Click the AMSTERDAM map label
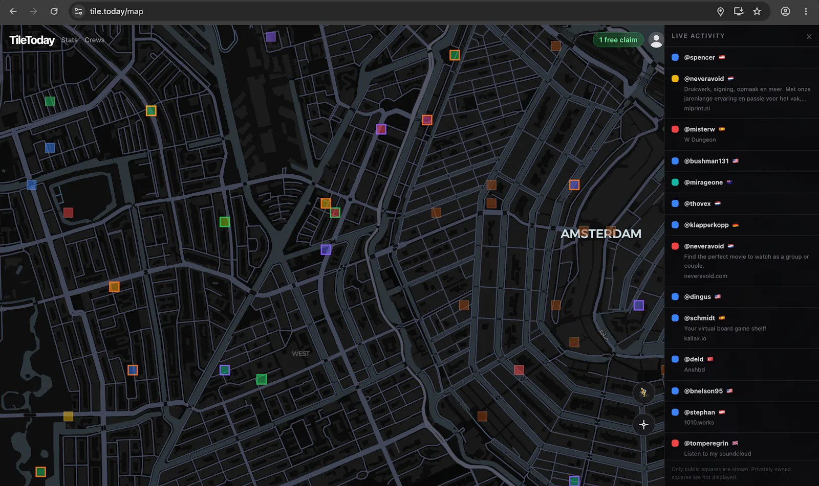 (x=601, y=234)
